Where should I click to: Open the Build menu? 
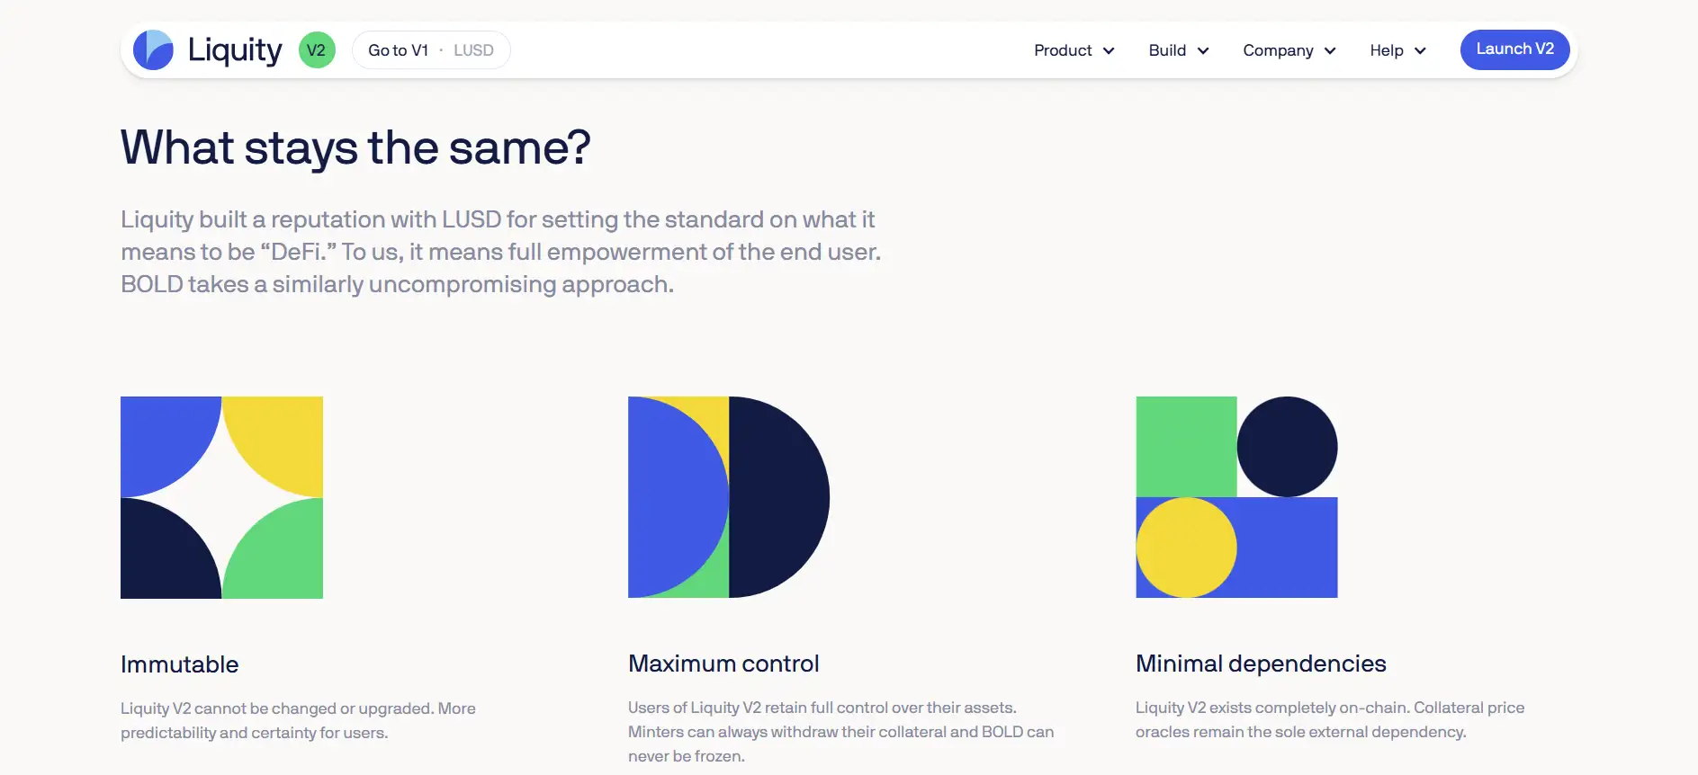pos(1167,50)
